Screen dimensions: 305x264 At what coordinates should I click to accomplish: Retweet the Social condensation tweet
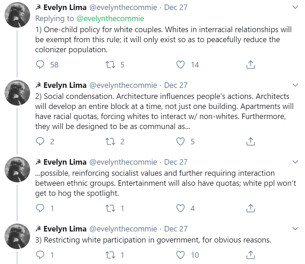(x=111, y=141)
